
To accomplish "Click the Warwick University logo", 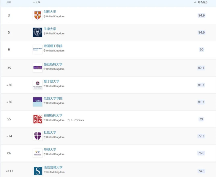I will (37, 153).
